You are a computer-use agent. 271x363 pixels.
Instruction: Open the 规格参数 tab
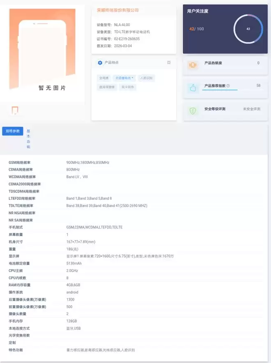click(13, 131)
